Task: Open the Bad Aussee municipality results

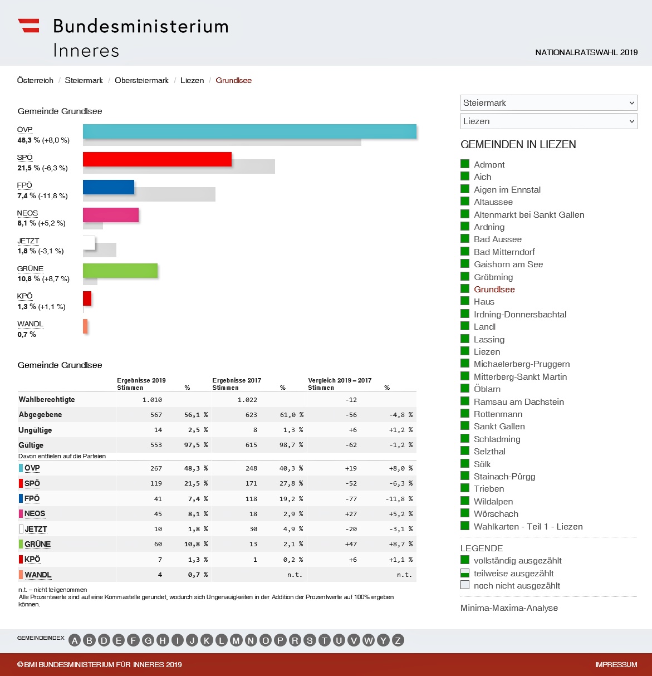Action: [497, 239]
